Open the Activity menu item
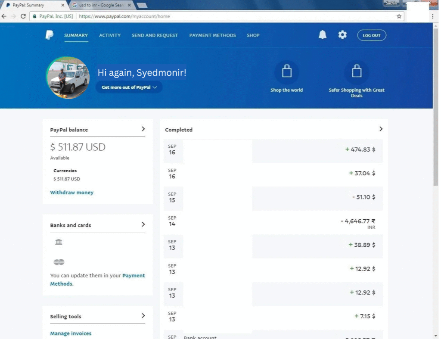This screenshot has height=339, width=441. tap(110, 35)
